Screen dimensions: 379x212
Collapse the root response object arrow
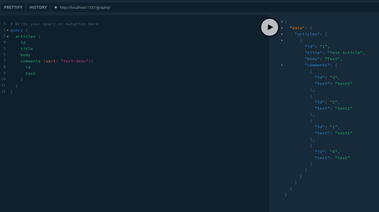click(282, 22)
